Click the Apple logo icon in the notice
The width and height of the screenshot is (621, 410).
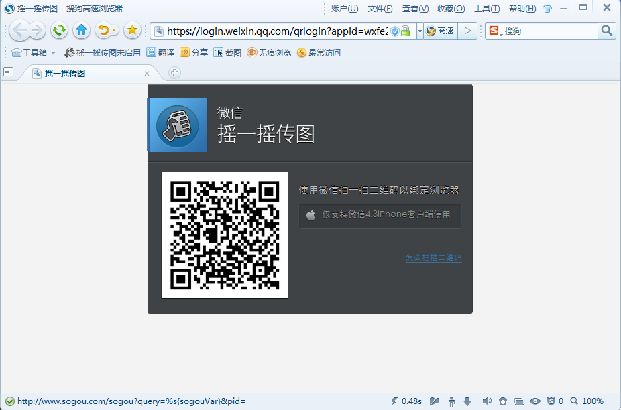[x=311, y=215]
